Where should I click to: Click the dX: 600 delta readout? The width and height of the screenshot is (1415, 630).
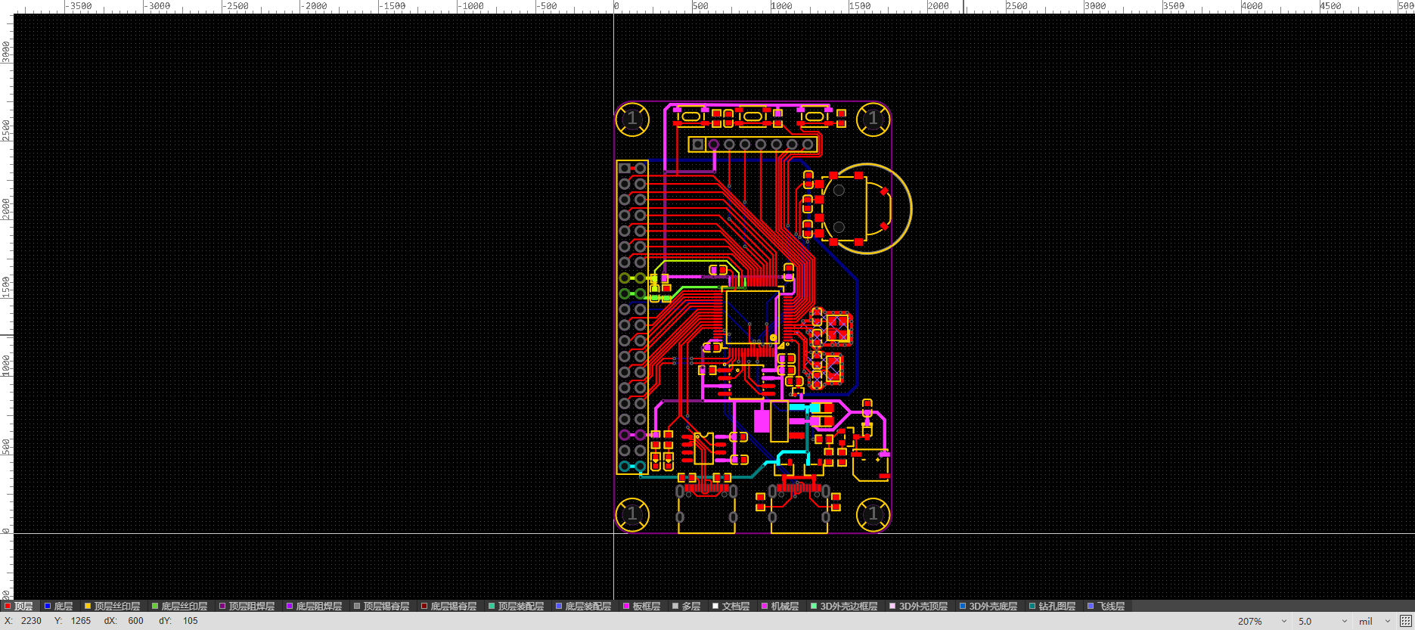click(x=123, y=621)
